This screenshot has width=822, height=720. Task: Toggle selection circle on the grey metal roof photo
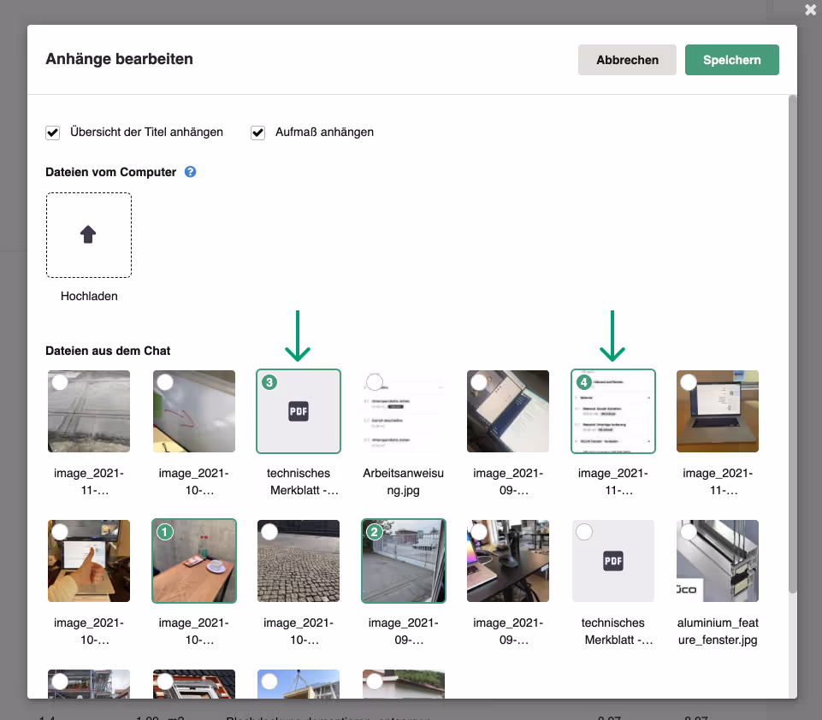[x=60, y=382]
